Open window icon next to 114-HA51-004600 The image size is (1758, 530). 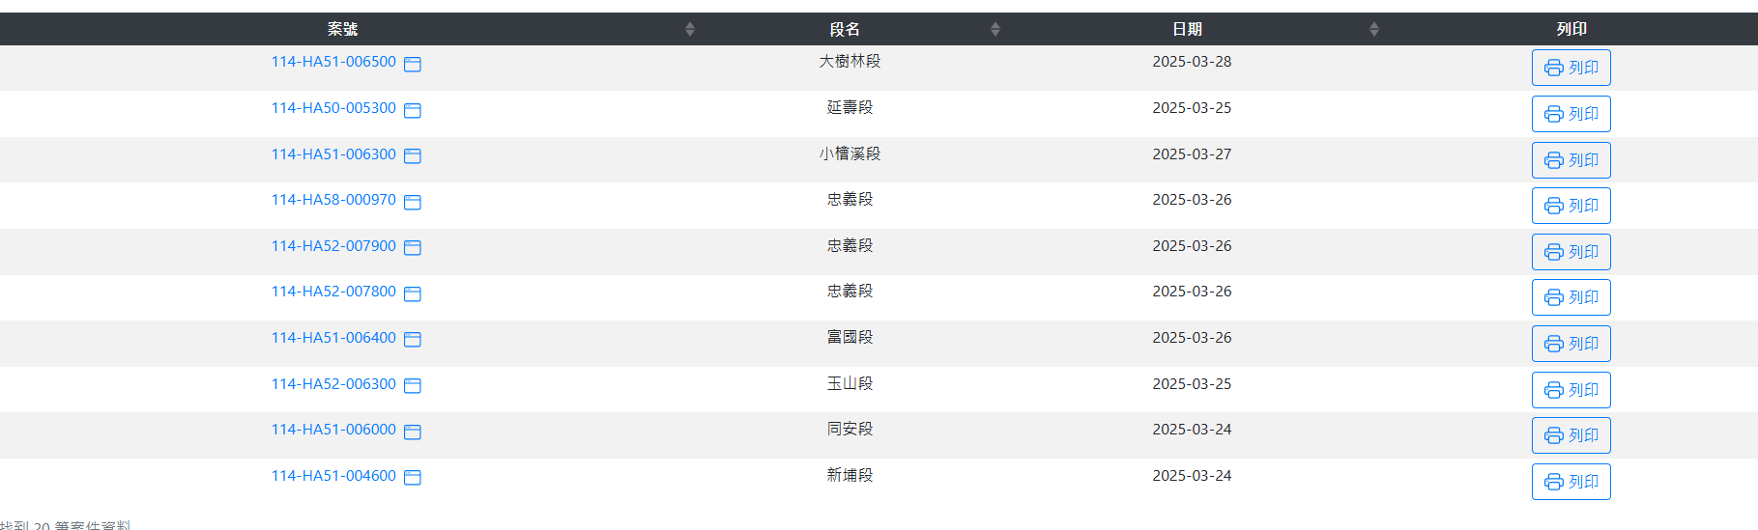point(412,477)
